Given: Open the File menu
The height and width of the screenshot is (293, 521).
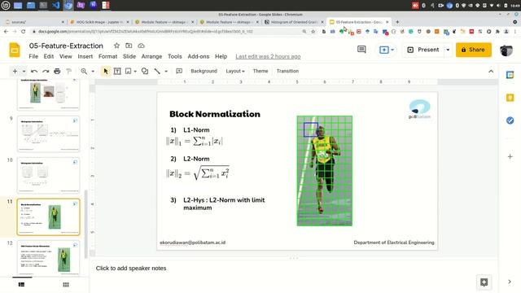Looking at the screenshot, I should pyautogui.click(x=33, y=56).
